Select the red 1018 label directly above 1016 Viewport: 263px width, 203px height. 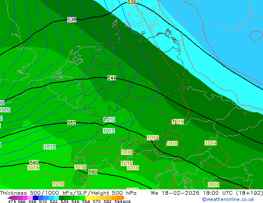[127, 164]
